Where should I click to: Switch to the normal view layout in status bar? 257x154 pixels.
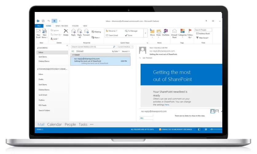pyautogui.click(x=199, y=129)
